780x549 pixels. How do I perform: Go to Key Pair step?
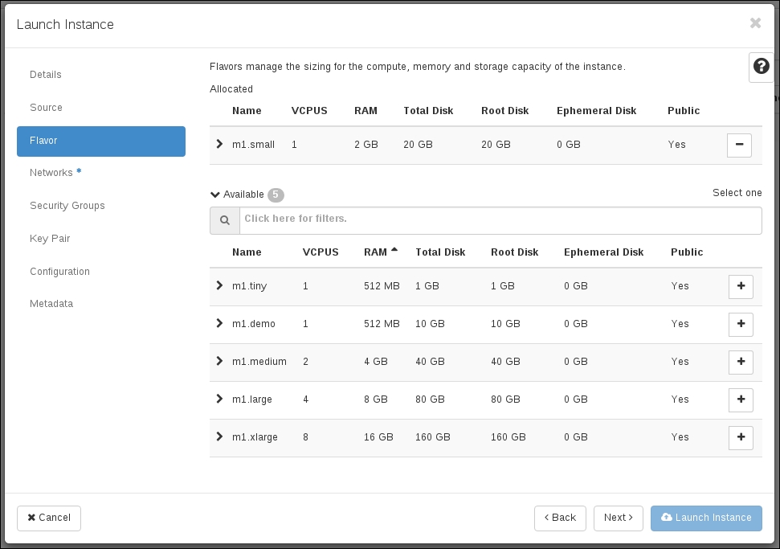(50, 239)
